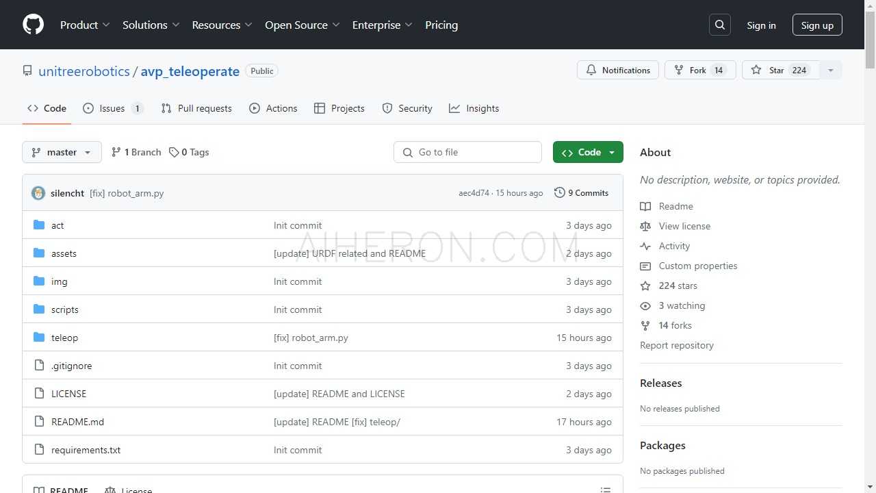The height and width of the screenshot is (493, 876).
Task: Expand the Open Source menu
Action: tap(302, 25)
